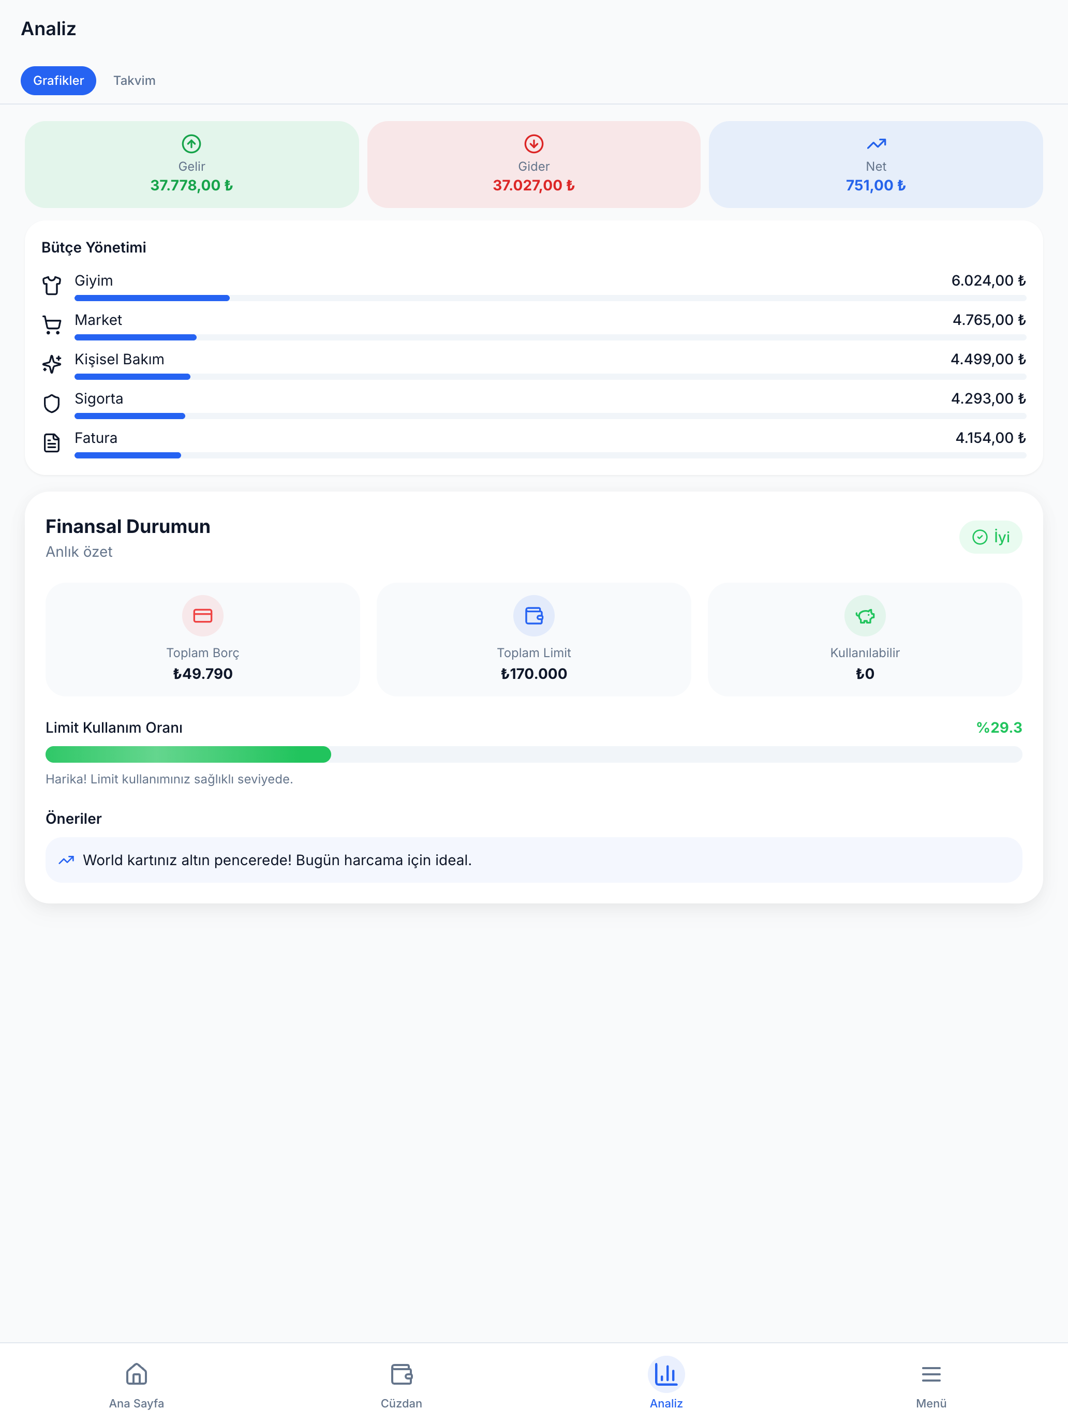1068x1424 pixels.
Task: Click the Market shopping cart icon
Action: 52,324
